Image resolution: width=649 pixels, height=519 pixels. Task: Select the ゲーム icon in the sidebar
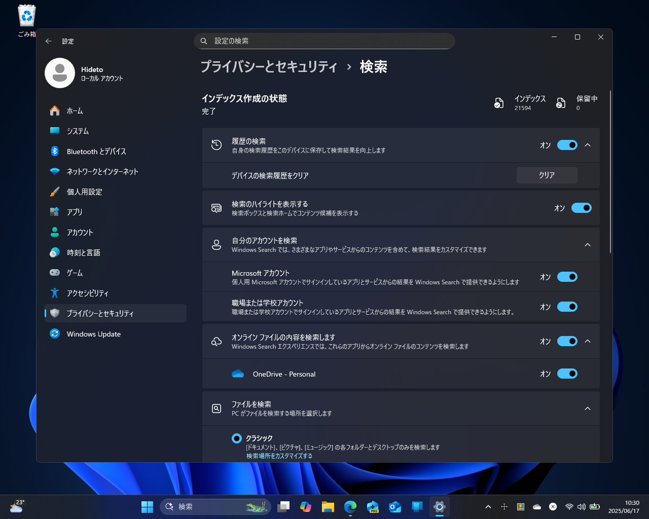tap(55, 273)
